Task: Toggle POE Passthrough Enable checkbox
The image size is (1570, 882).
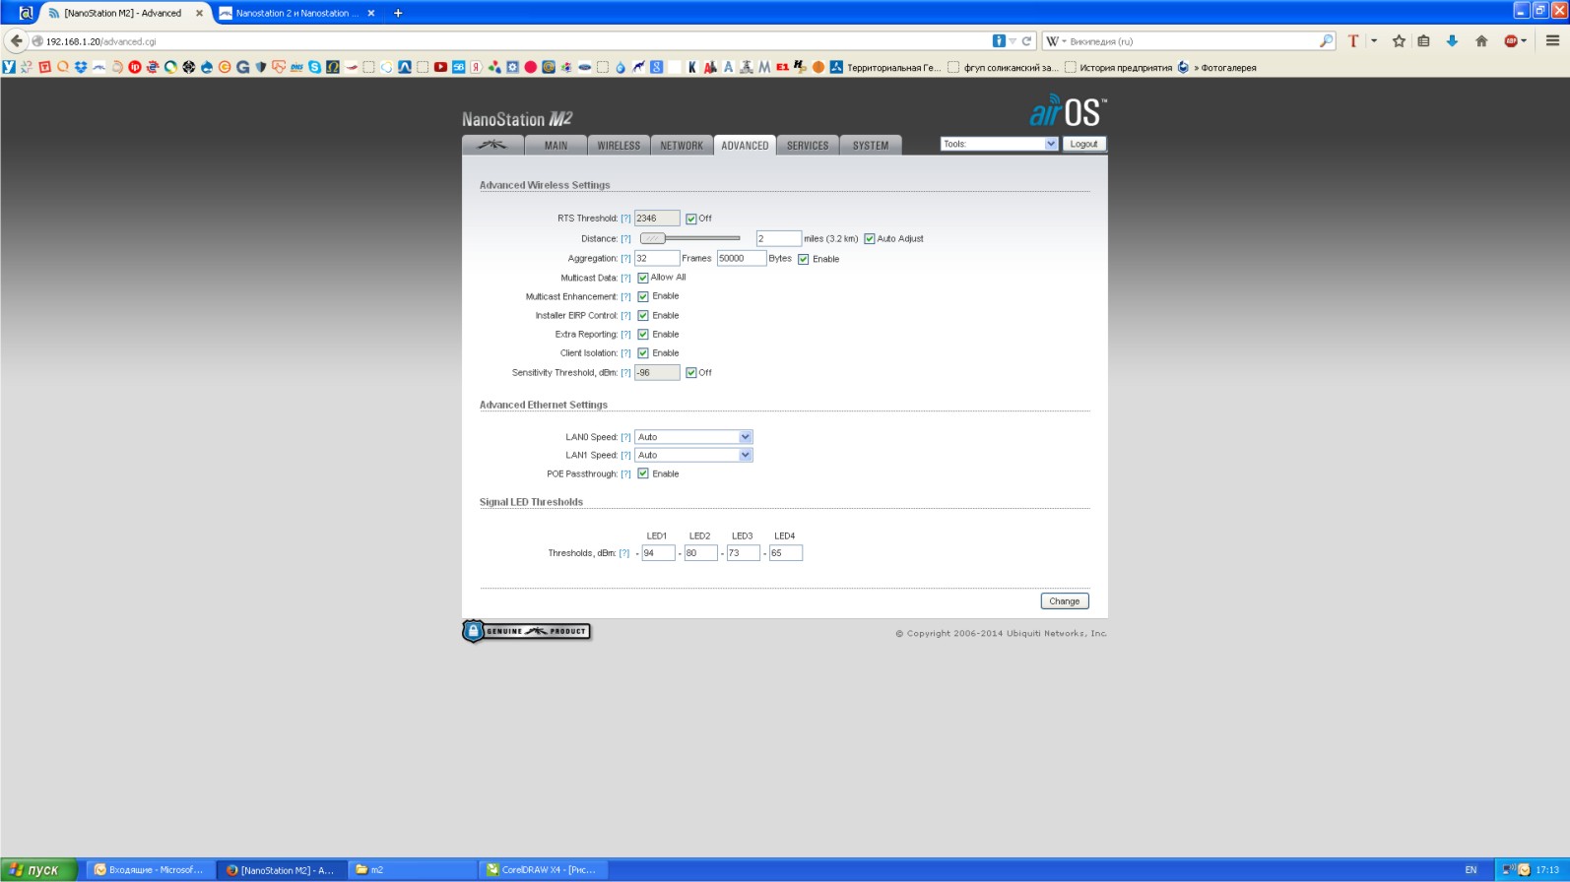Action: pyautogui.click(x=643, y=473)
